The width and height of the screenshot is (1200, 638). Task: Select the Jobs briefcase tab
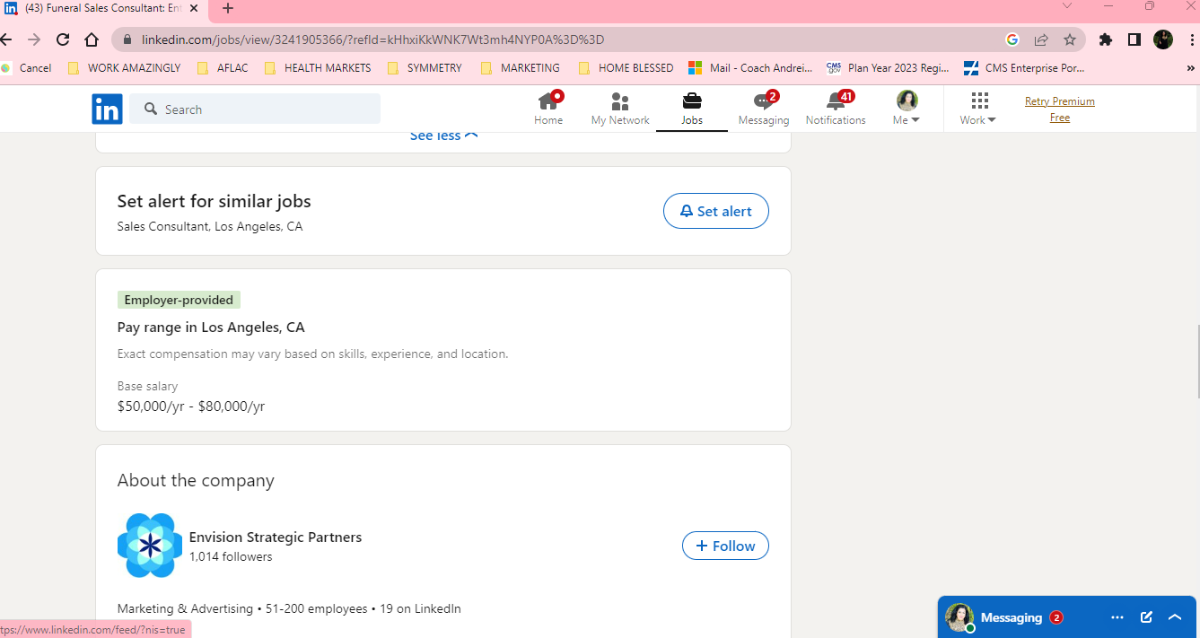tap(692, 109)
